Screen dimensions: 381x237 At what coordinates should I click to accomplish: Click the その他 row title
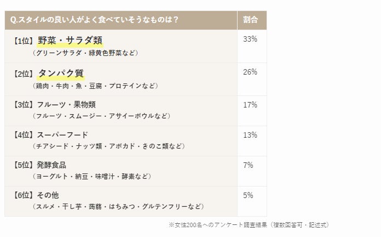tap(48, 195)
